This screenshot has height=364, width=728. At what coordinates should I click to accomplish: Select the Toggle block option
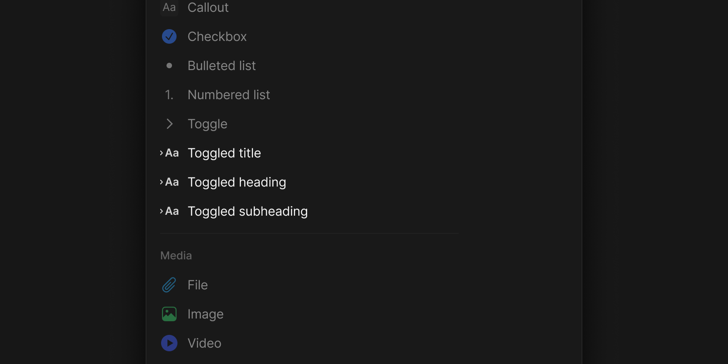207,124
